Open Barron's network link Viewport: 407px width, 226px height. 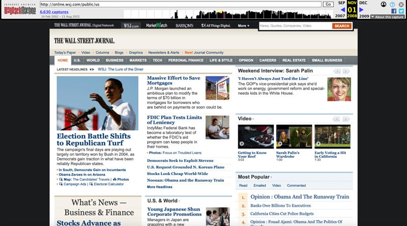pos(184,26)
